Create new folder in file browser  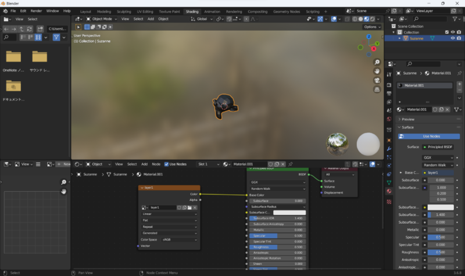[40, 28]
